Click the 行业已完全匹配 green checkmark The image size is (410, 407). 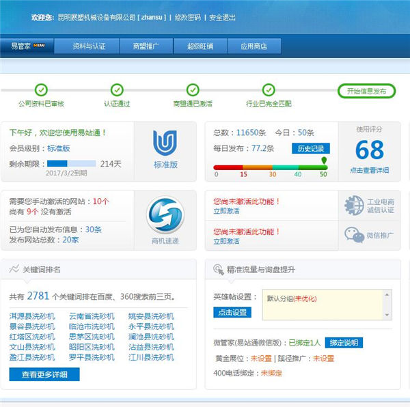pos(269,89)
